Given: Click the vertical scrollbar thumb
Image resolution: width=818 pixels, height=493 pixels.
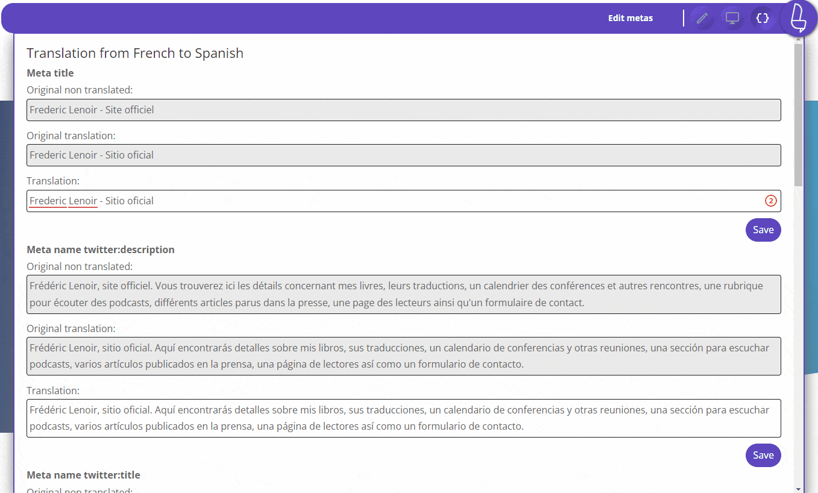Looking at the screenshot, I should [x=799, y=115].
